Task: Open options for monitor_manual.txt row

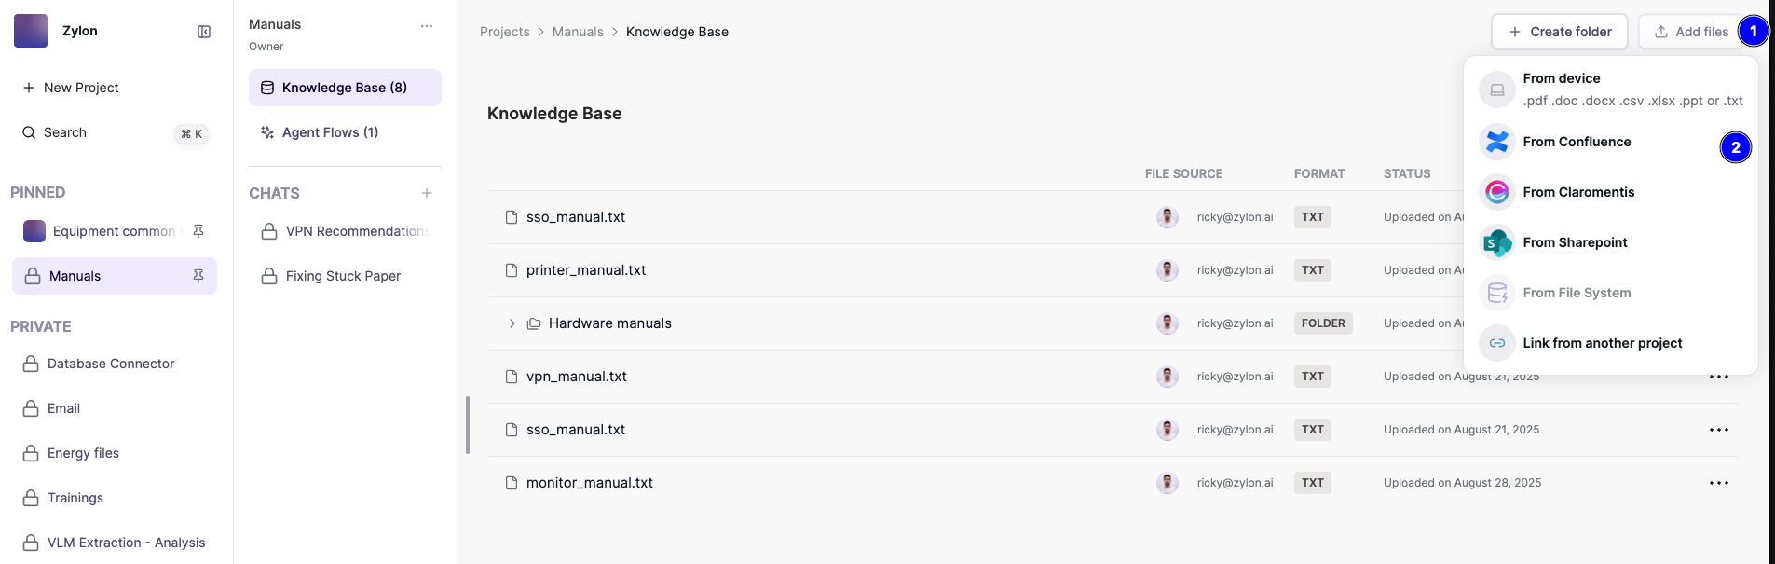Action: (1719, 483)
